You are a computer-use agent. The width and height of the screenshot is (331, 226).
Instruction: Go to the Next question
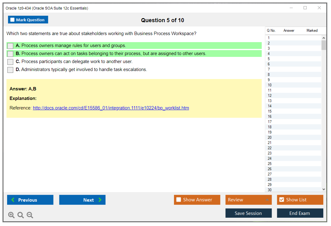[82, 200]
